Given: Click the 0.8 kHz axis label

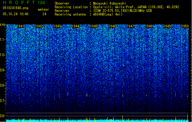Looking at the screenshot, I should (x=3, y=85).
